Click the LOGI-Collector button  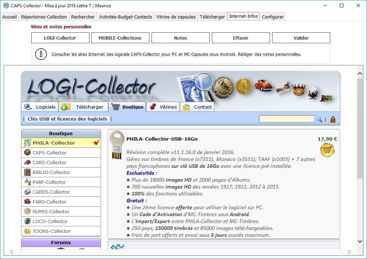pos(60,38)
